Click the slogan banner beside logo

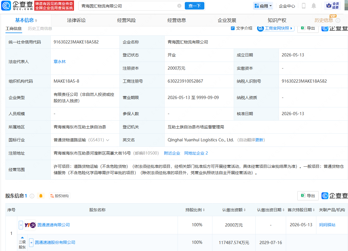tap(54, 6)
